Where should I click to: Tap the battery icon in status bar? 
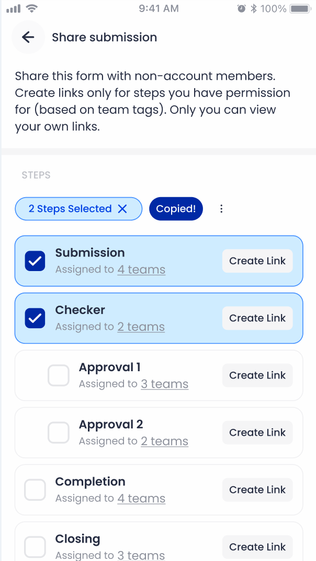pos(300,8)
